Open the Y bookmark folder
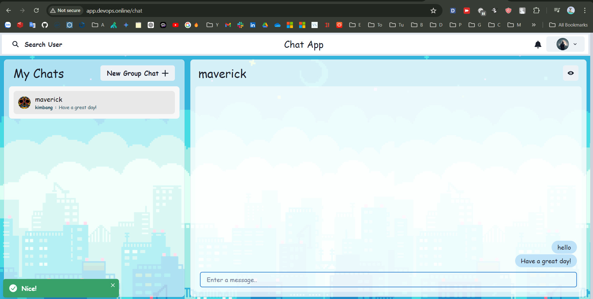 click(213, 25)
